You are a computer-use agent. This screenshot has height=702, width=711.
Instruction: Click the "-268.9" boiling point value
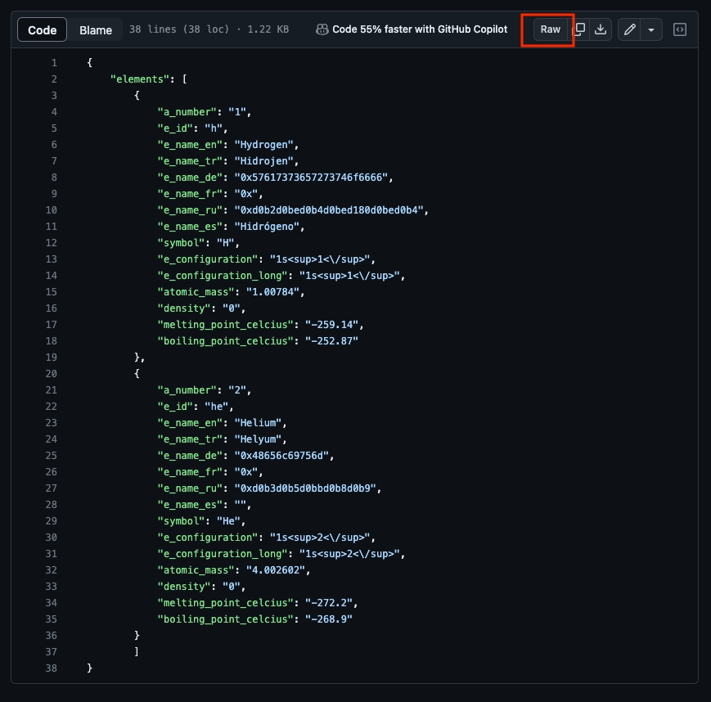tap(329, 619)
